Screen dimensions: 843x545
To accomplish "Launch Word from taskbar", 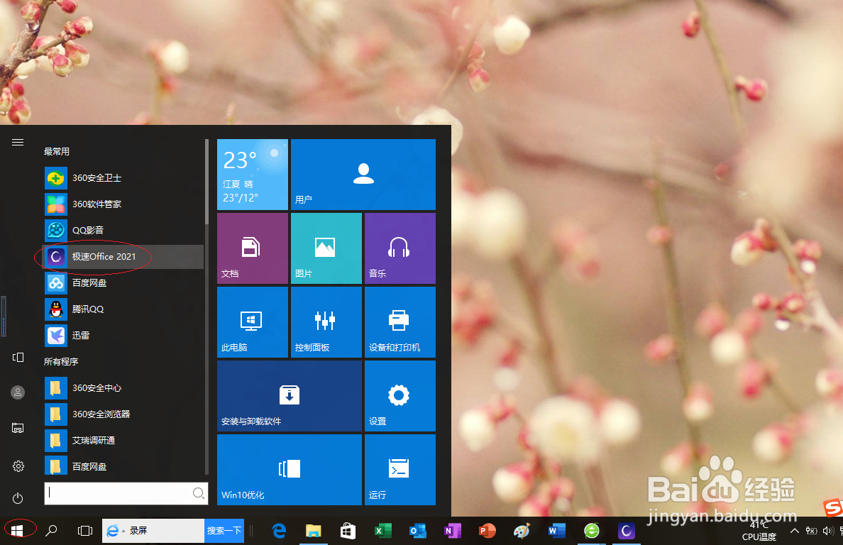I will 556,531.
